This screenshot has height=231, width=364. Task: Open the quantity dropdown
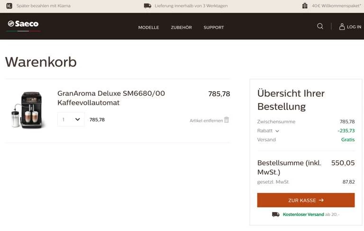(71, 120)
